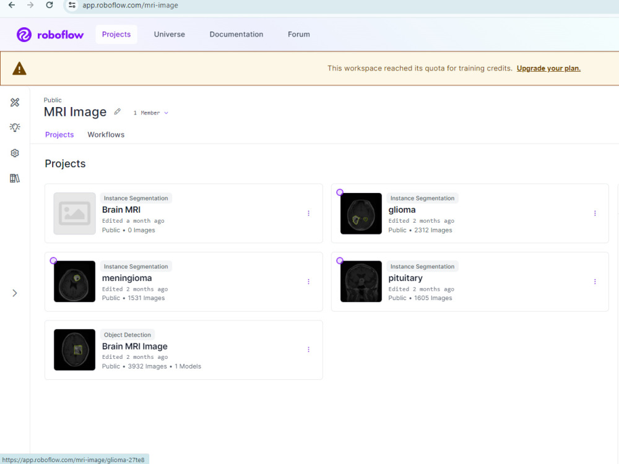
Task: Open settings gear in the sidebar
Action: click(x=15, y=153)
